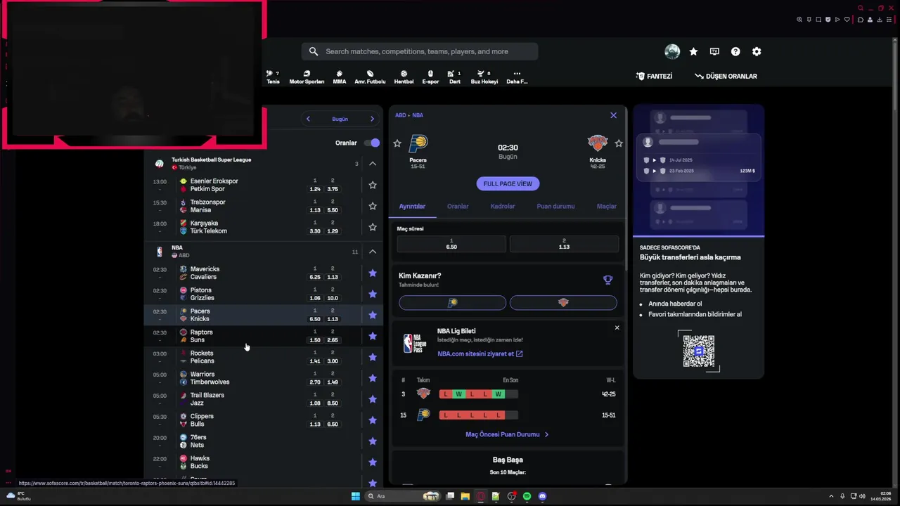
Task: Favorite the Pacers team in match panel
Action: [397, 143]
